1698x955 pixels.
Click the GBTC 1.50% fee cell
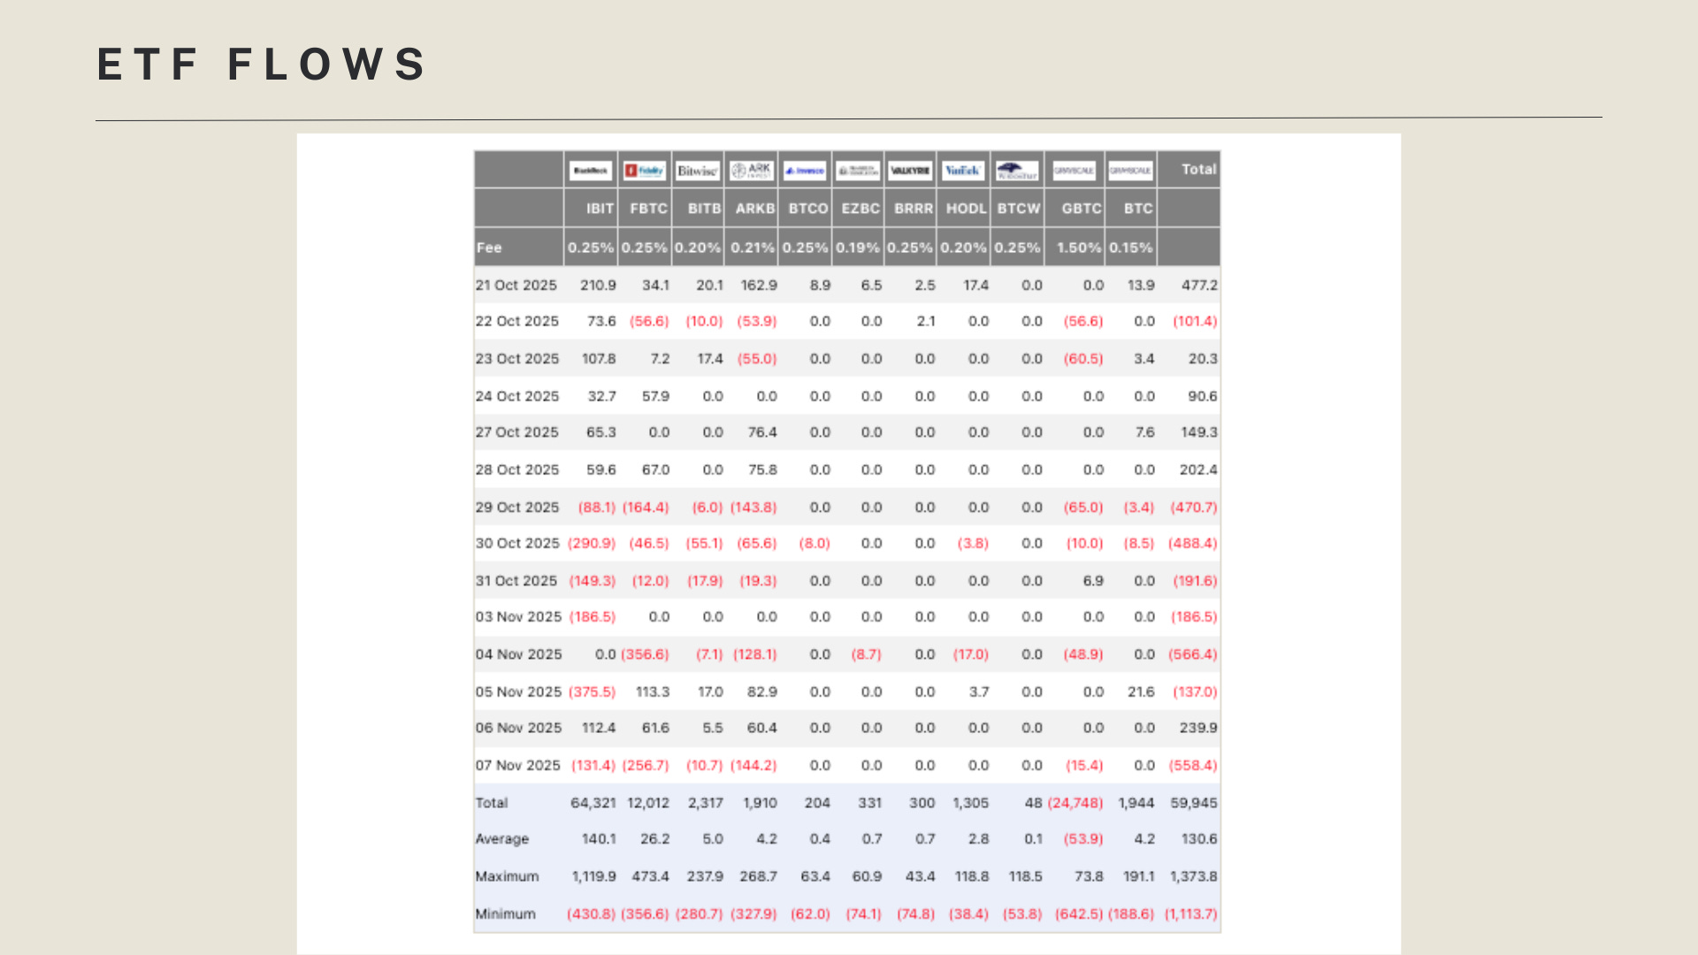coord(1079,248)
